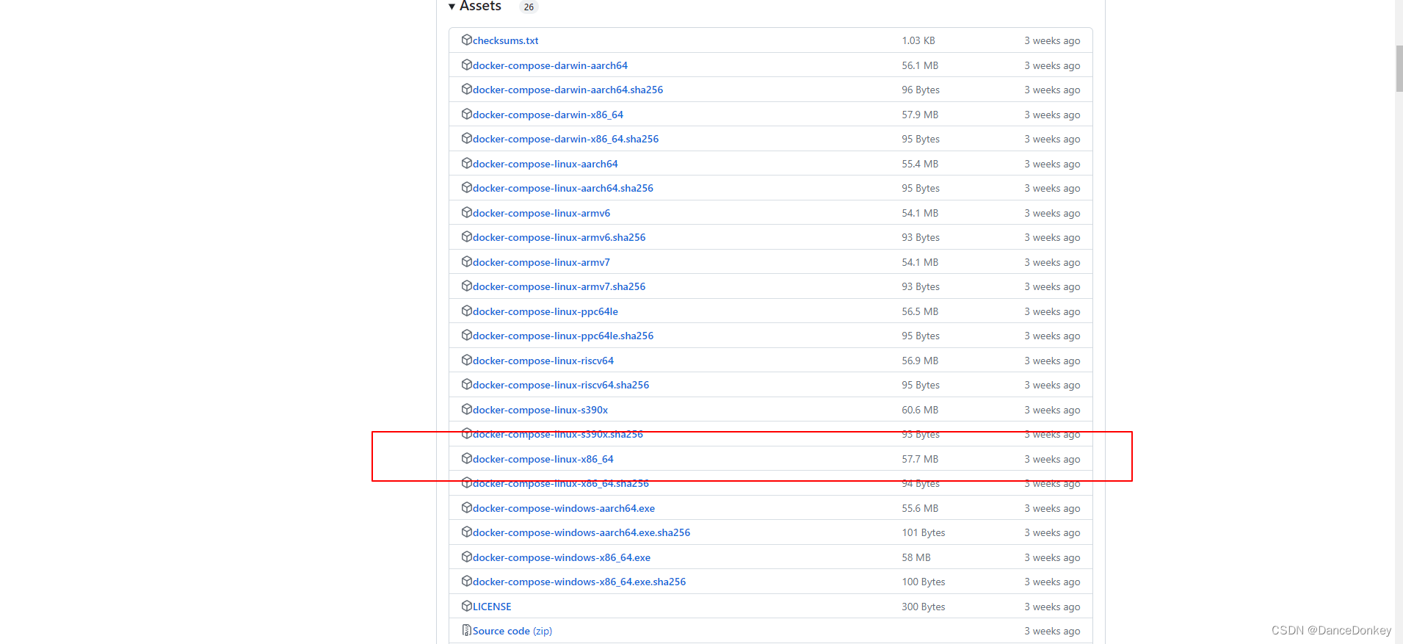
Task: Click the Assets count badge 26
Action: [x=529, y=7]
